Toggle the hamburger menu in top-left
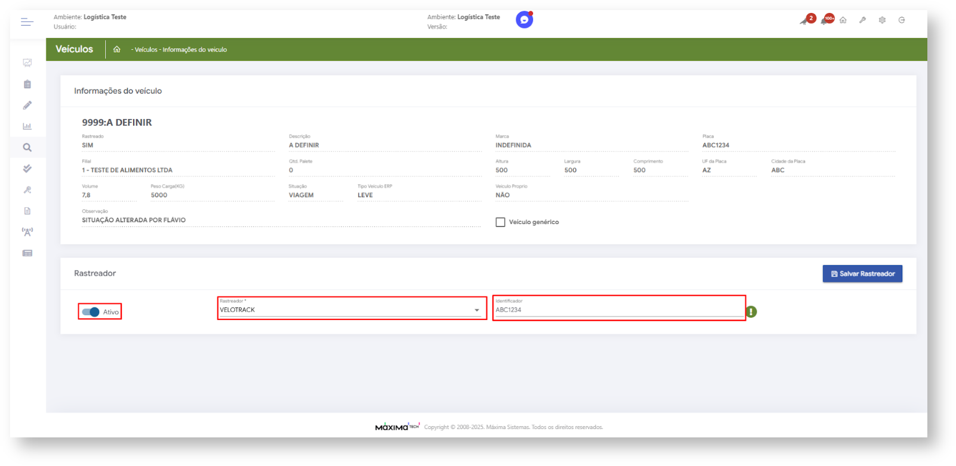This screenshot has height=466, width=956. coord(27,22)
